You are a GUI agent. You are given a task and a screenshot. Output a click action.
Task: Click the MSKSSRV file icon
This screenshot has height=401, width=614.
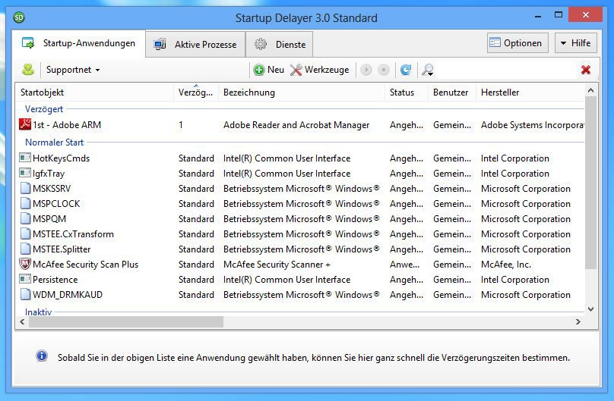(x=25, y=188)
